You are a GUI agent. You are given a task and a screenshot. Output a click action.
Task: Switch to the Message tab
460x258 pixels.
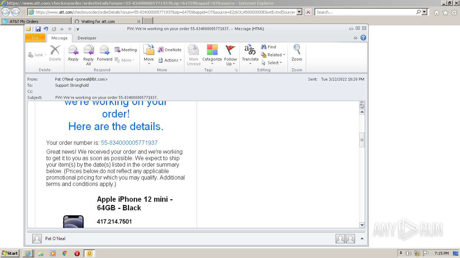pyautogui.click(x=59, y=38)
